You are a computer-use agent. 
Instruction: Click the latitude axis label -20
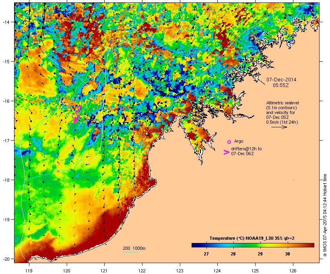pos(6,259)
